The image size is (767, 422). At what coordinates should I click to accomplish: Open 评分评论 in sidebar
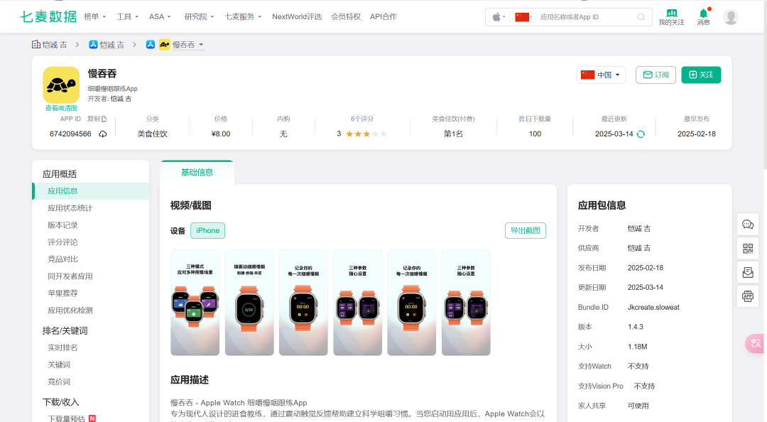pyautogui.click(x=62, y=242)
